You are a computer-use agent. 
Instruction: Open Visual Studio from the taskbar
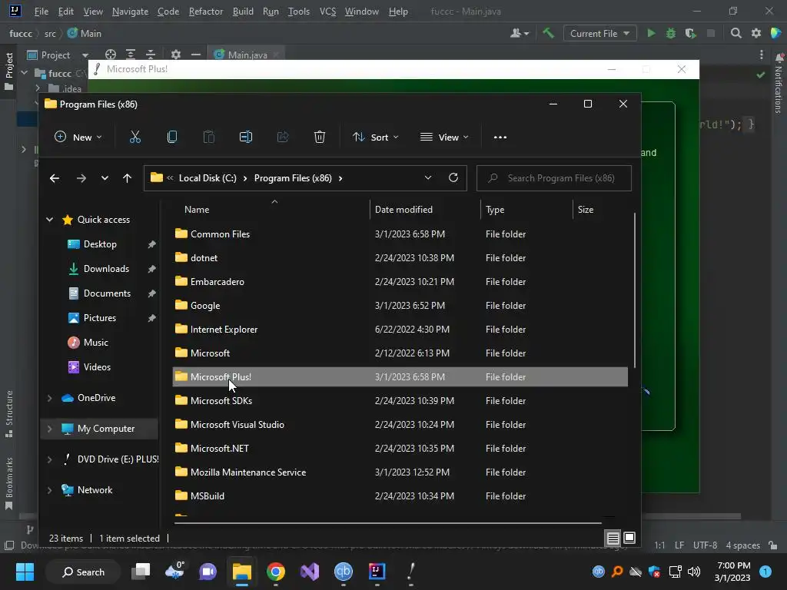click(310, 572)
